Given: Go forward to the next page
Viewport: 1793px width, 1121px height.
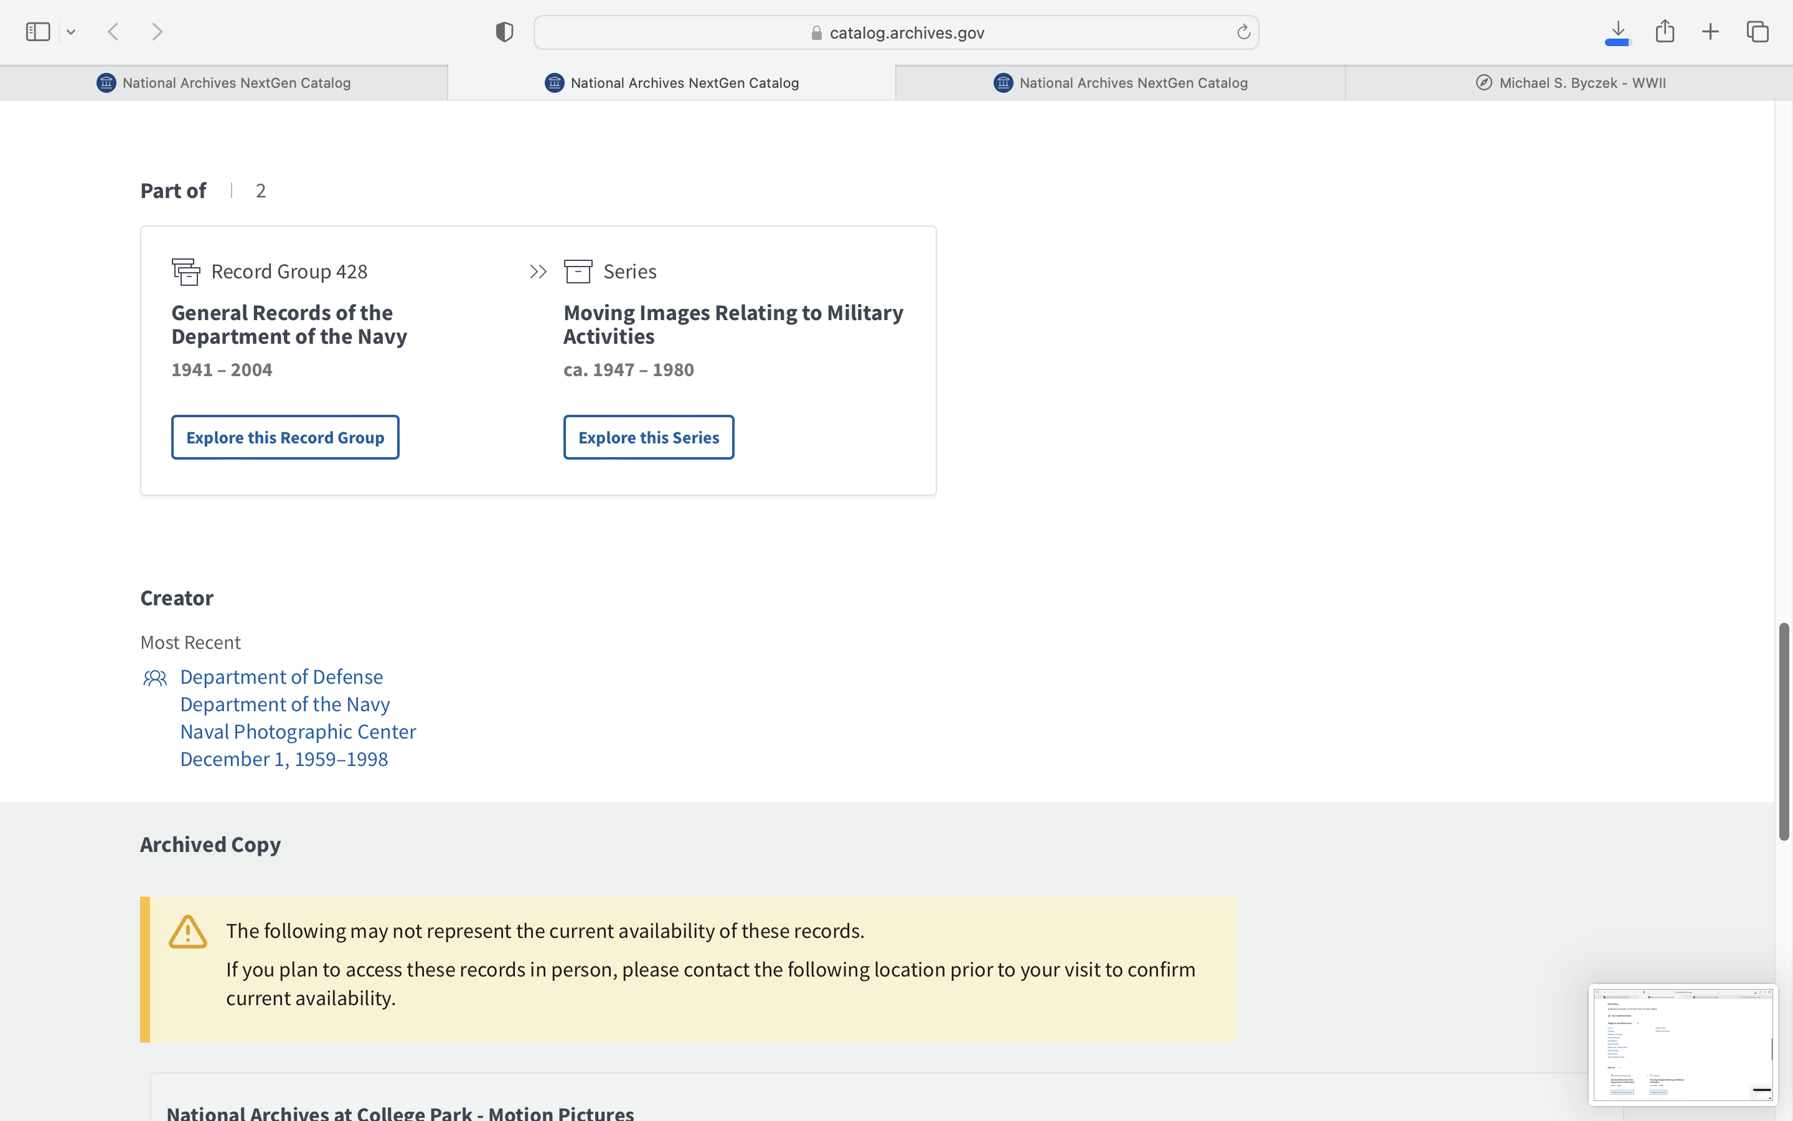Looking at the screenshot, I should point(157,32).
